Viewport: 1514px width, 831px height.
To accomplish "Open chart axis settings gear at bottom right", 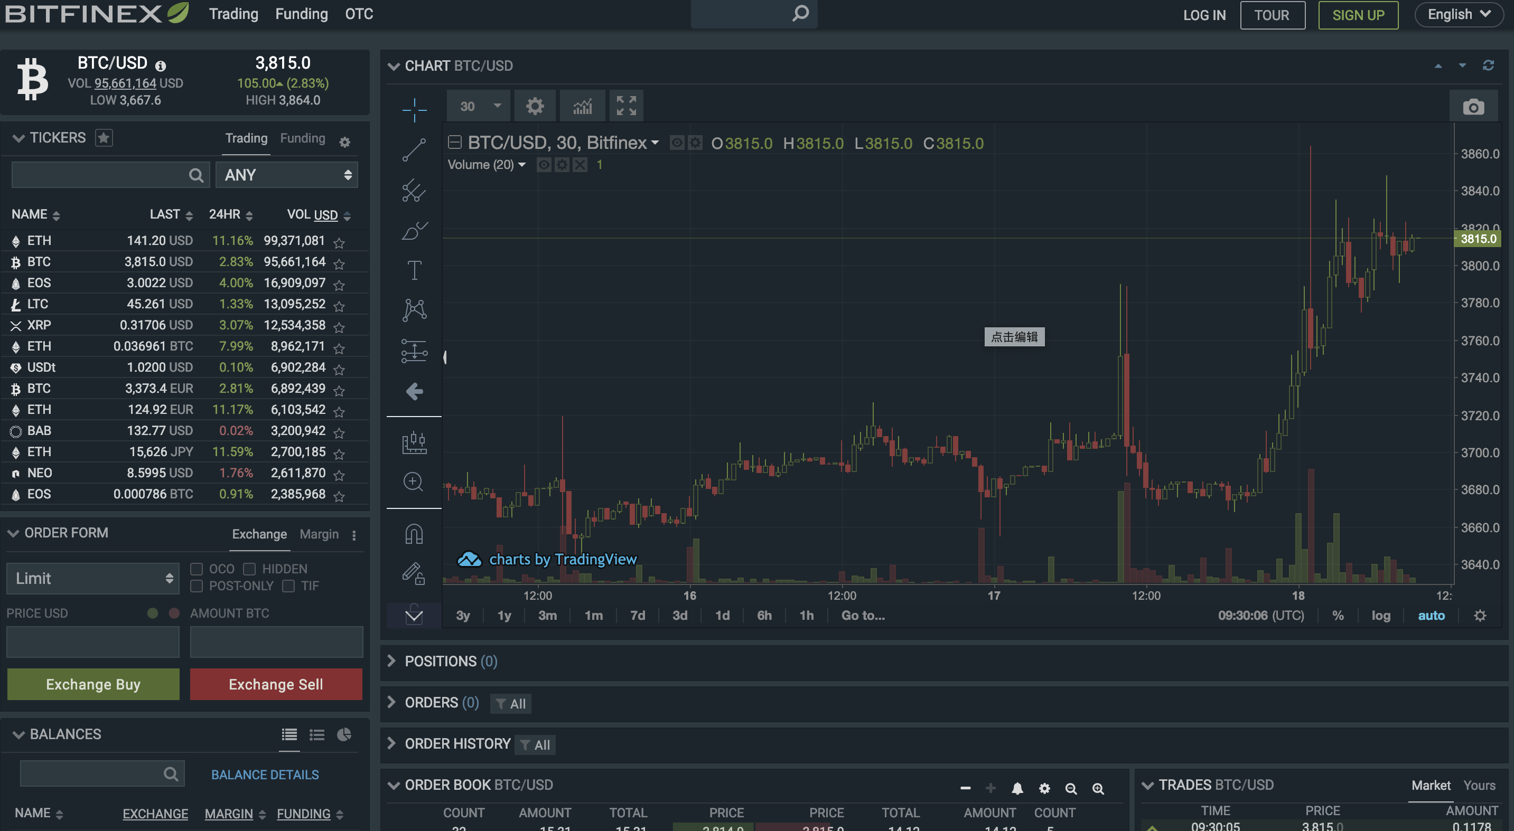I will point(1480,615).
